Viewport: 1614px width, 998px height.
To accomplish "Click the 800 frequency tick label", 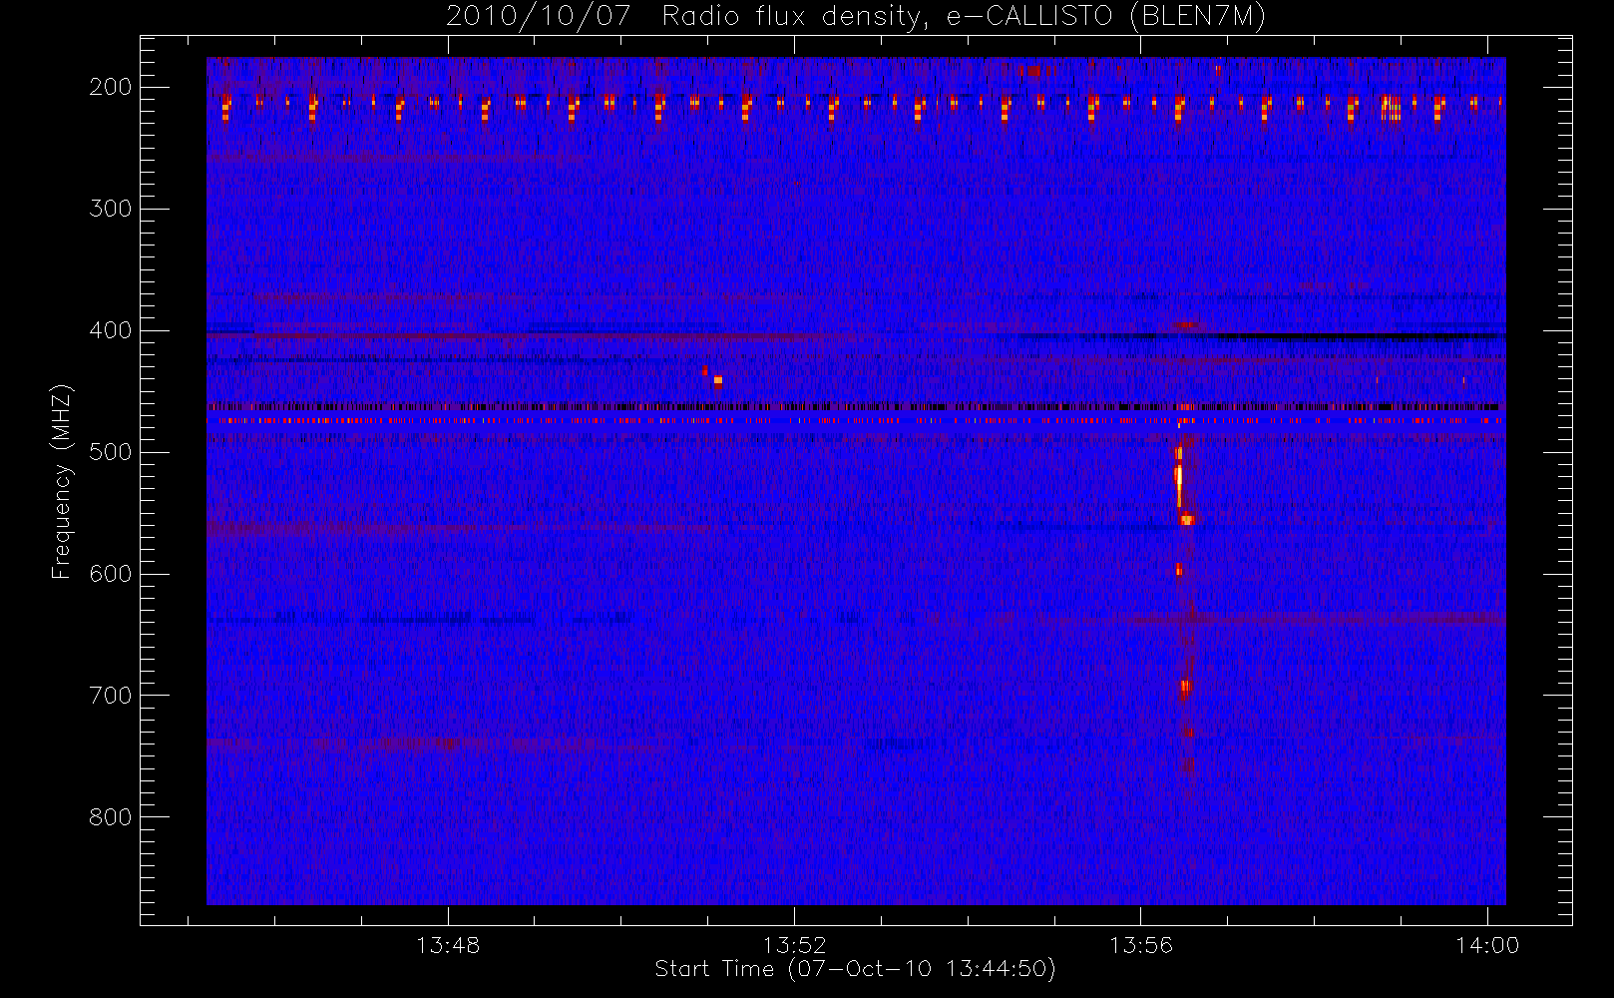I will pos(110,817).
